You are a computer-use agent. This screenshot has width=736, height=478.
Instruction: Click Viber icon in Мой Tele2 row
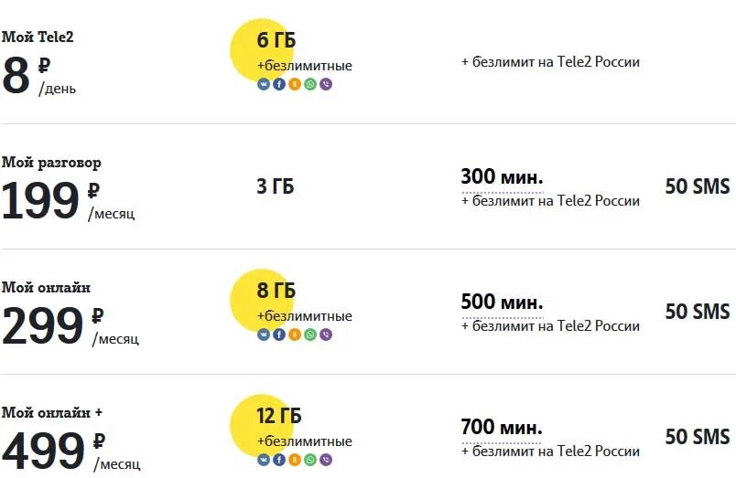coord(326,84)
